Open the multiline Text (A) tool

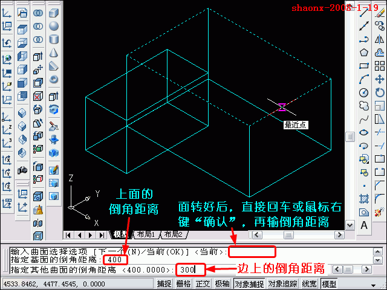364,225
